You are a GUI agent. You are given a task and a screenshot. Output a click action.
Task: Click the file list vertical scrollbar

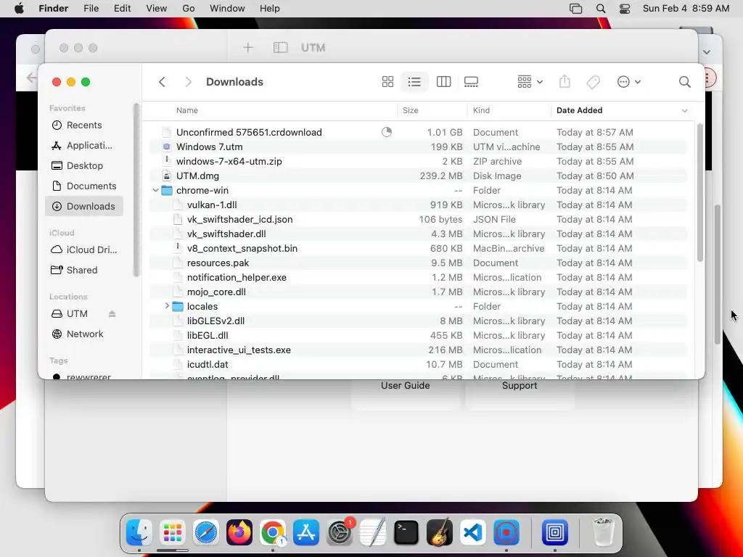(700, 191)
